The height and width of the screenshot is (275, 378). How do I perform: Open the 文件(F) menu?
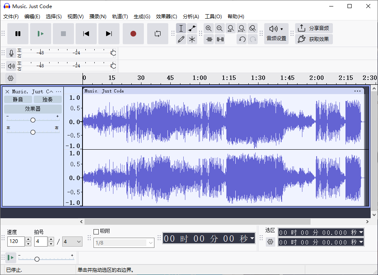coord(11,17)
